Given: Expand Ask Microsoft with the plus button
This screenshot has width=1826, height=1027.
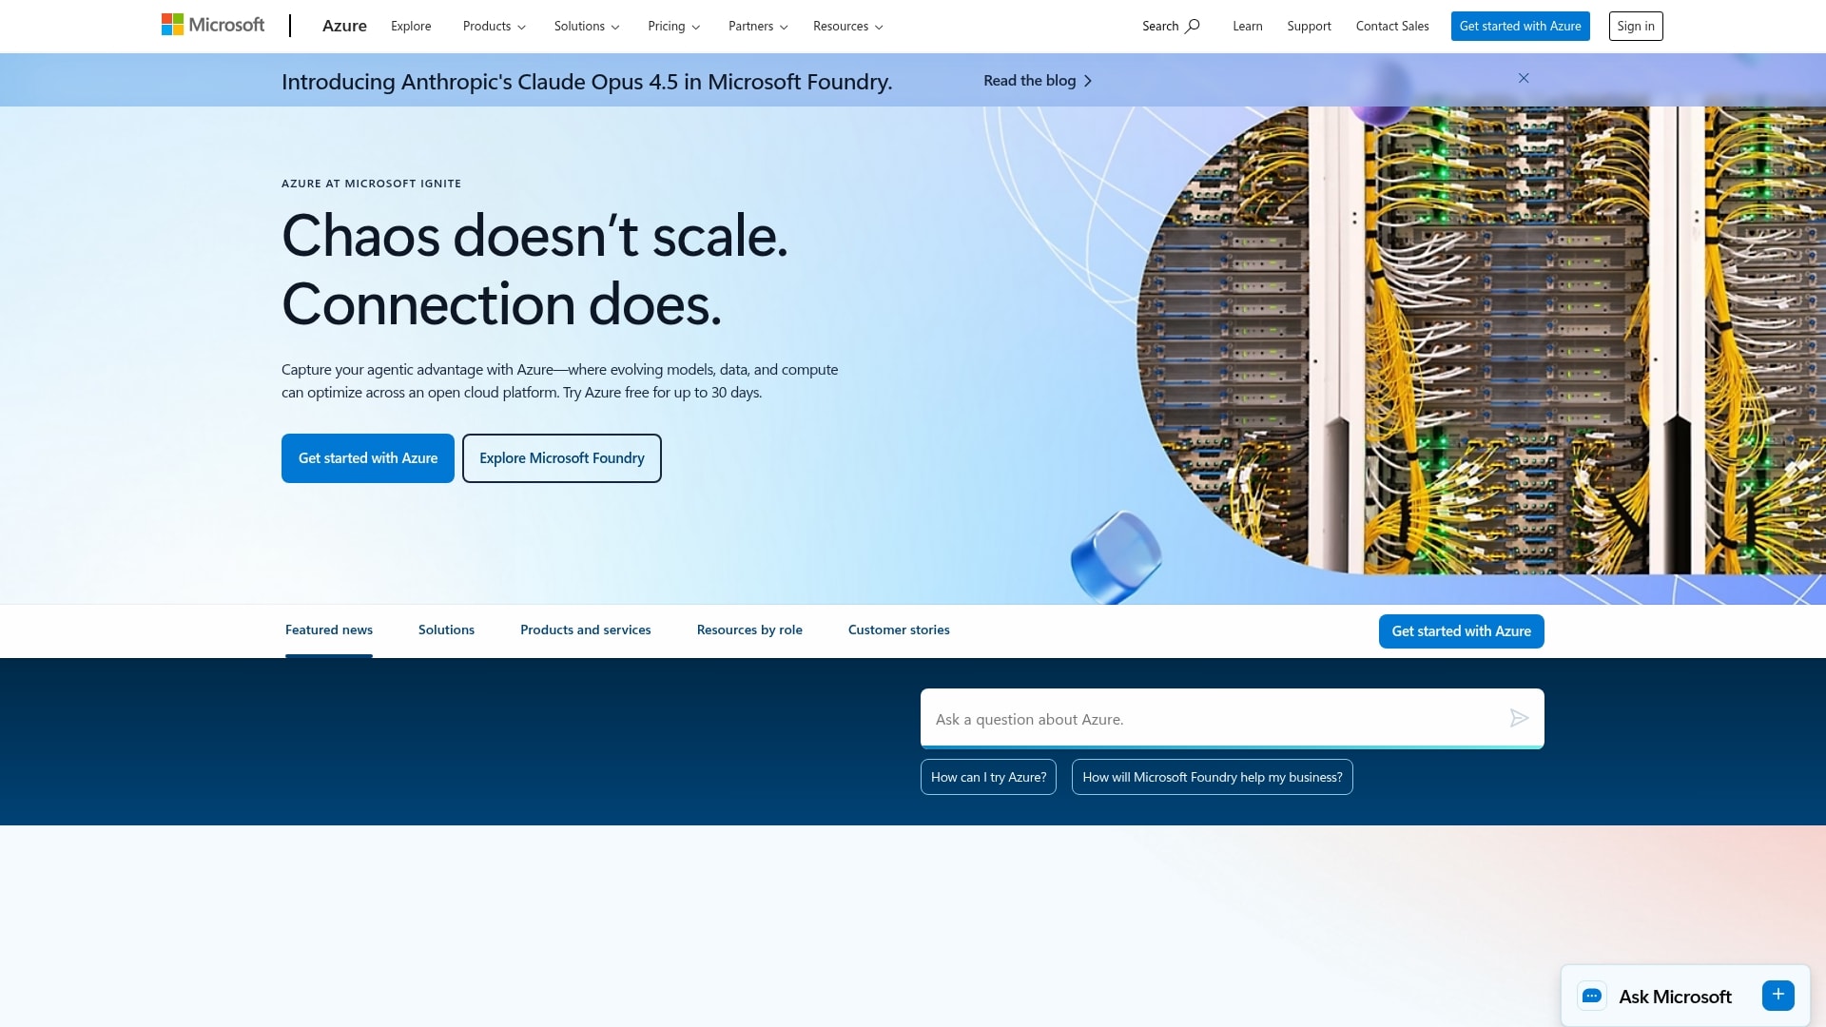Looking at the screenshot, I should pos(1777,995).
